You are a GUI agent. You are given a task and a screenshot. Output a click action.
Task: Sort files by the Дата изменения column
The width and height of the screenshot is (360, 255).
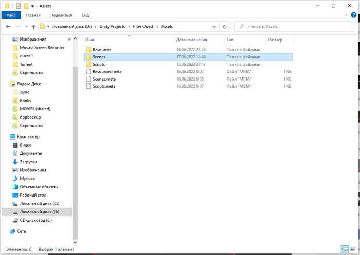click(x=190, y=39)
